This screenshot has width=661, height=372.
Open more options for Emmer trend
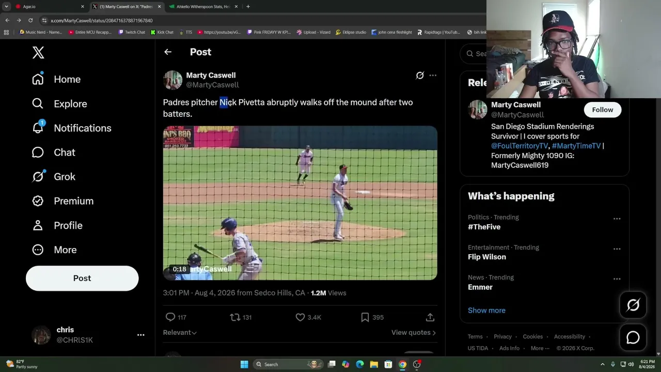pyautogui.click(x=617, y=278)
